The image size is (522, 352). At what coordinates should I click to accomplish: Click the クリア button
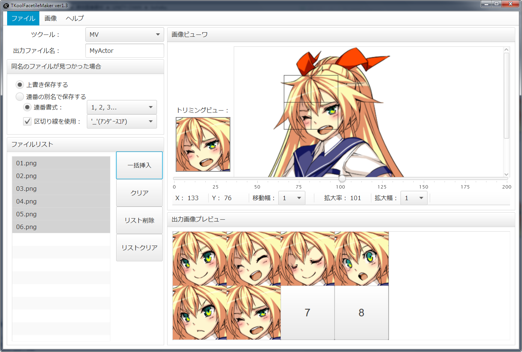pos(139,193)
